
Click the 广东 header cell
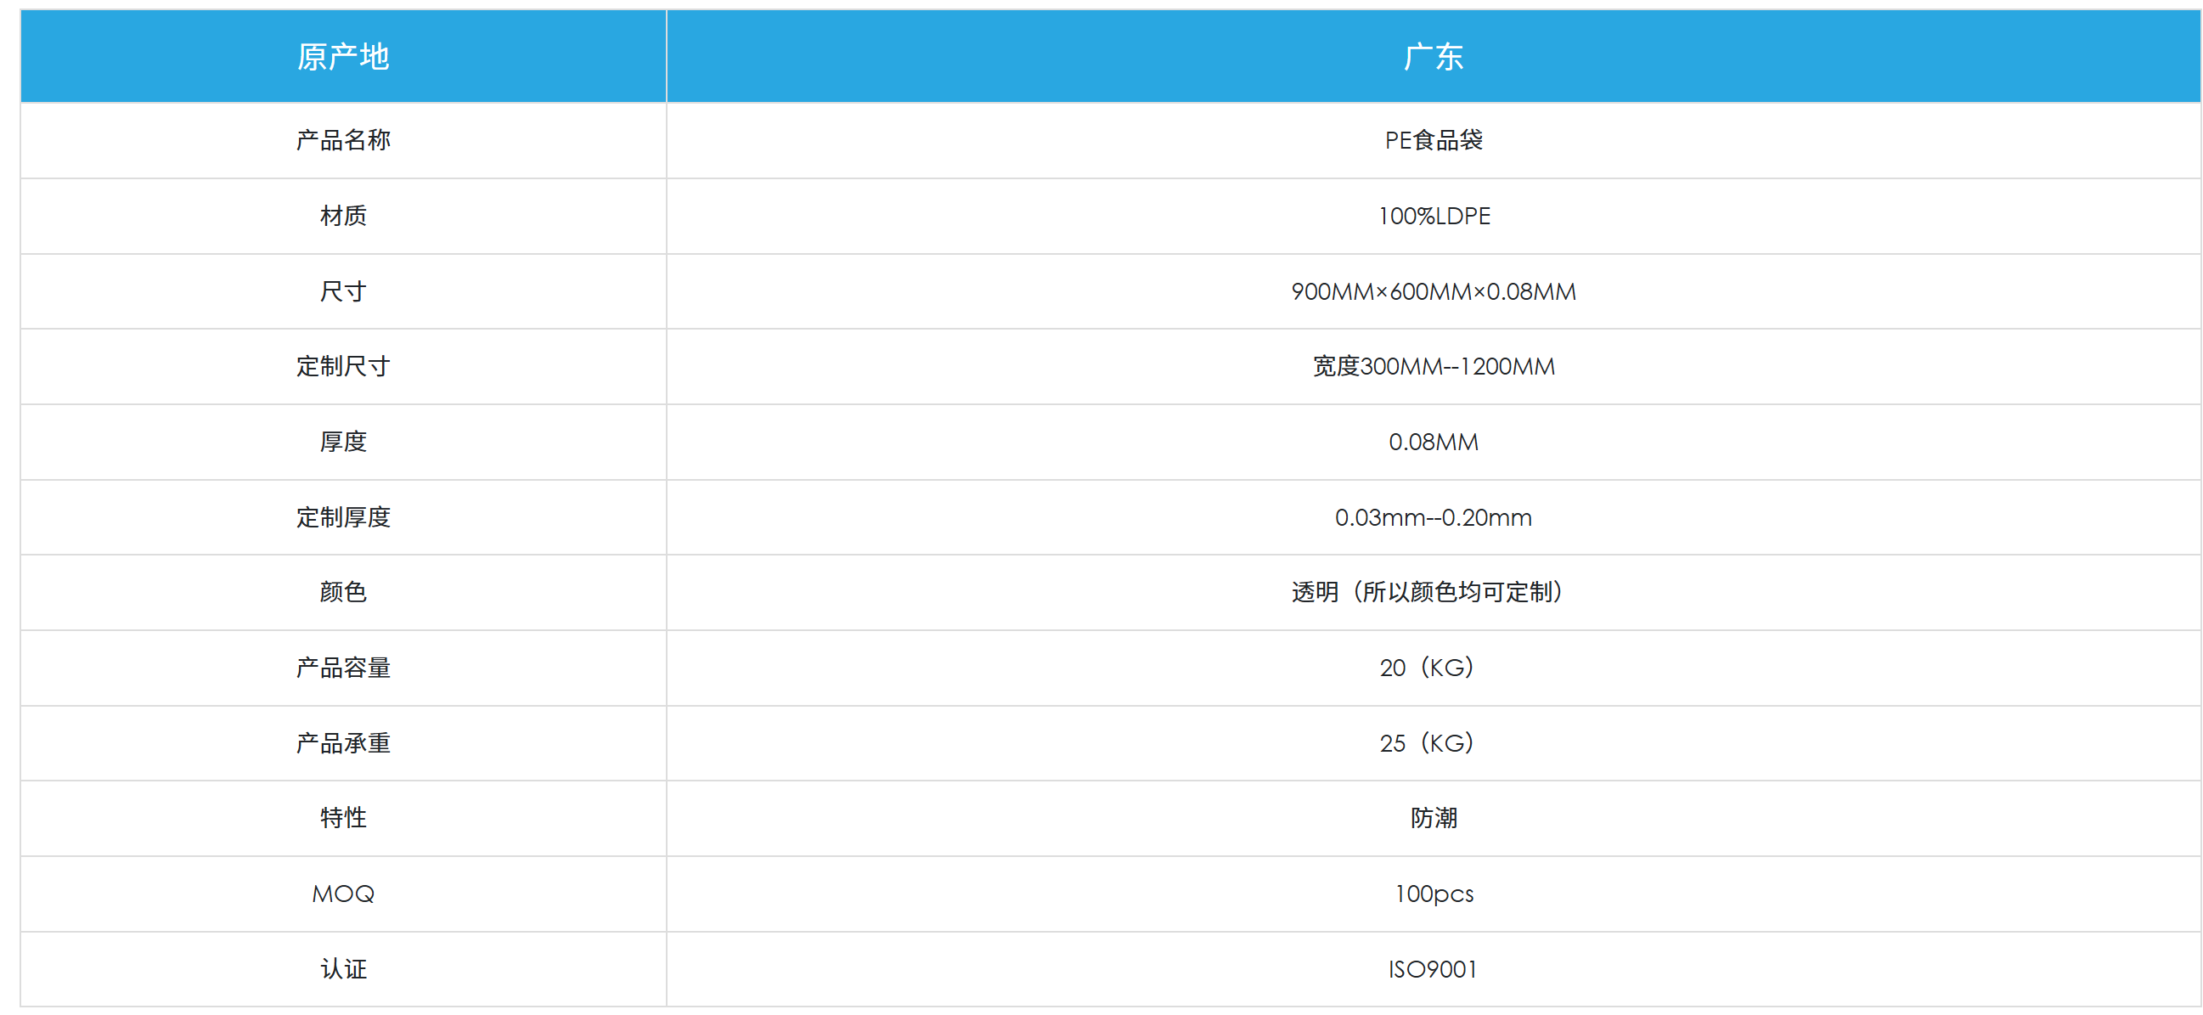(1434, 56)
